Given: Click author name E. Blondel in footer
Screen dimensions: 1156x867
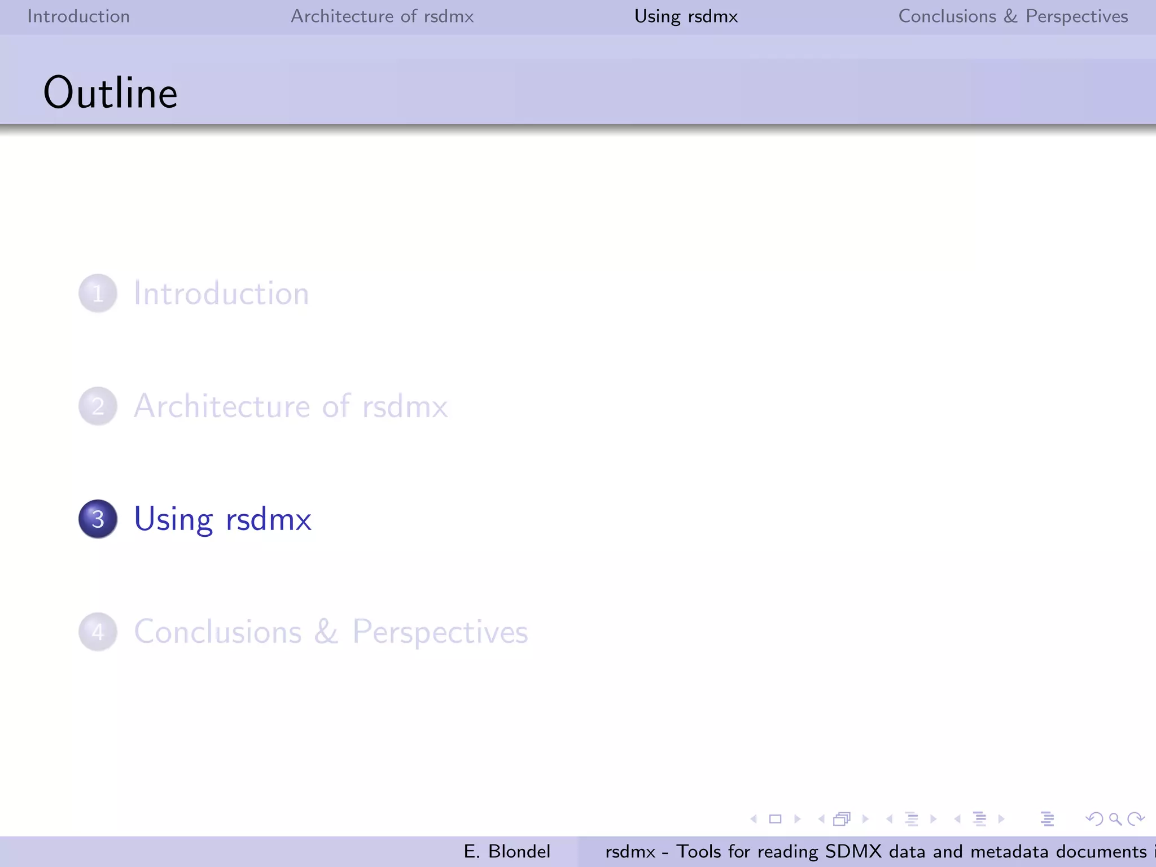Looking at the screenshot, I should click(507, 851).
